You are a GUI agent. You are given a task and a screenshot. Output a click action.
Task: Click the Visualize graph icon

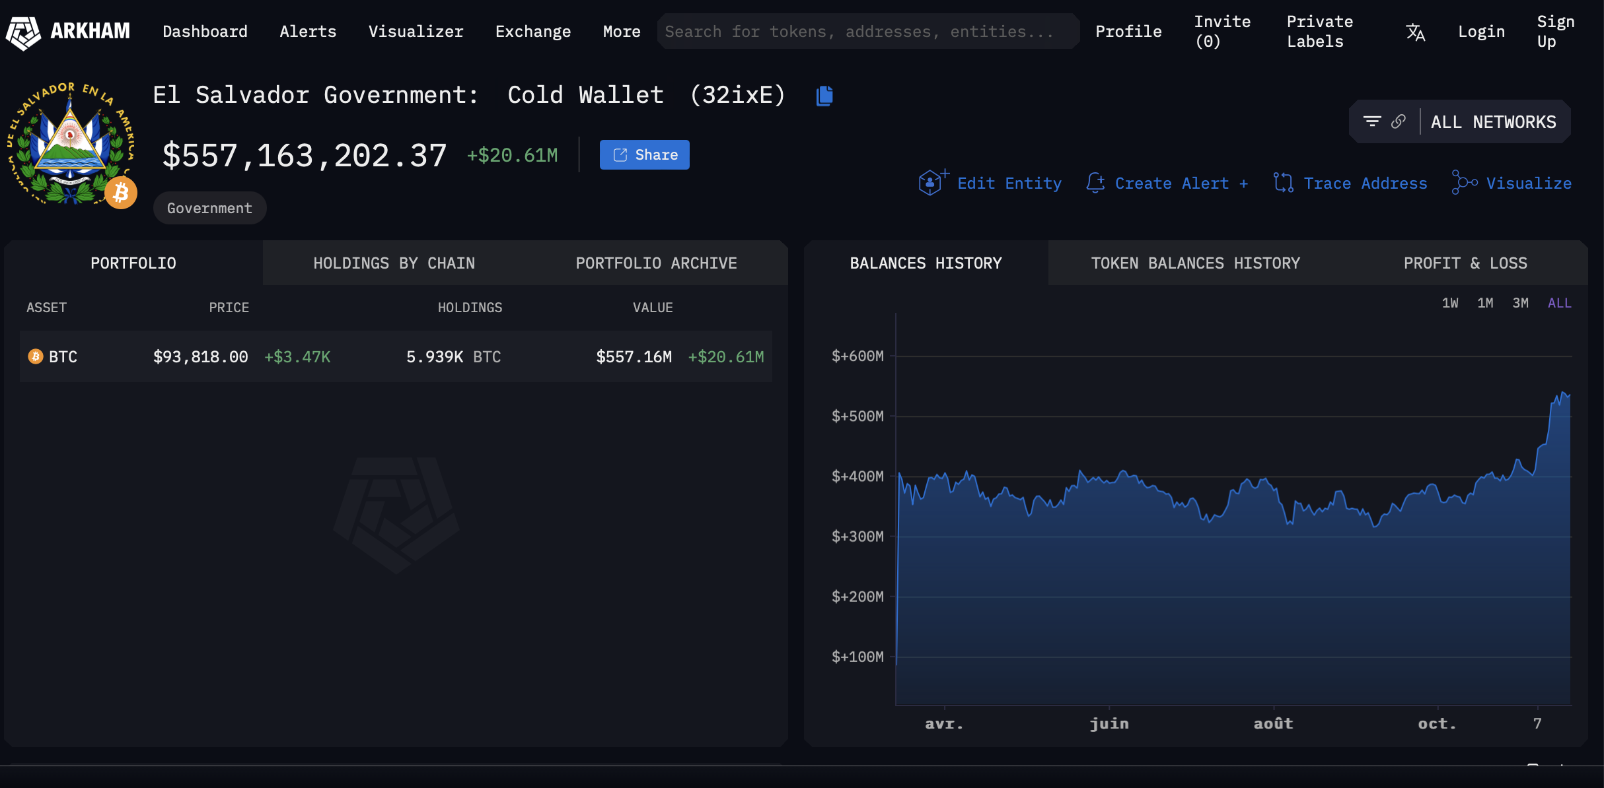click(x=1464, y=183)
